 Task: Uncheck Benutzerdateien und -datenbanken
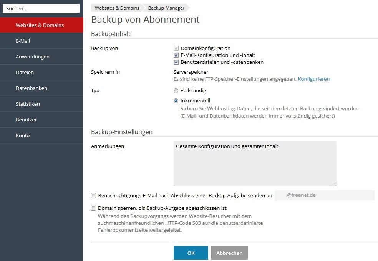tap(176, 62)
